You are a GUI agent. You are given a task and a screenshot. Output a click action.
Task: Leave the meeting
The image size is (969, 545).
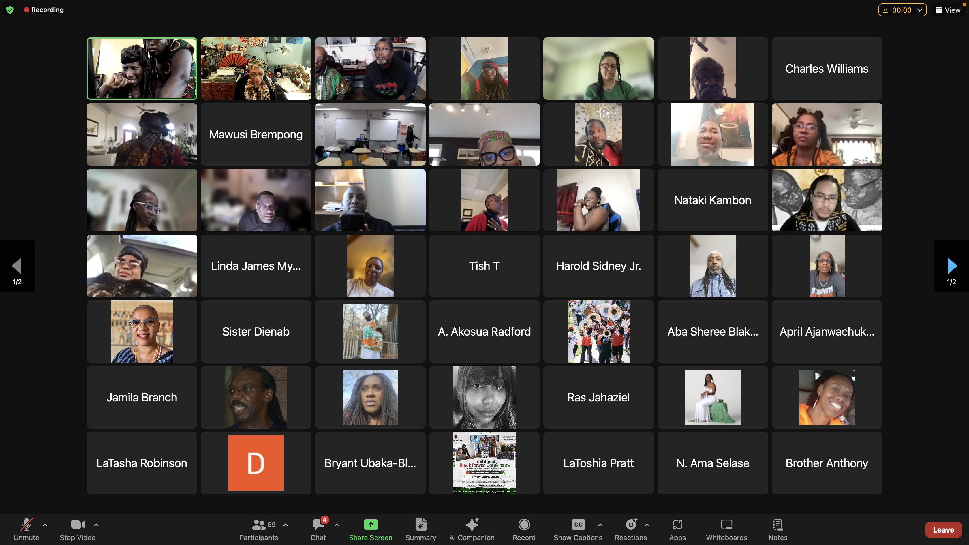[x=943, y=530]
